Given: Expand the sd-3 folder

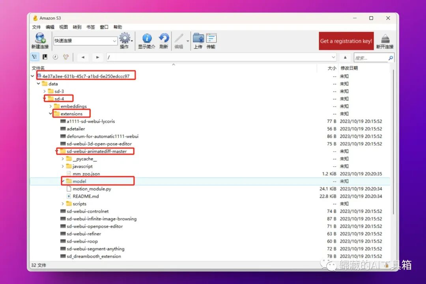Looking at the screenshot, I should [45, 92].
